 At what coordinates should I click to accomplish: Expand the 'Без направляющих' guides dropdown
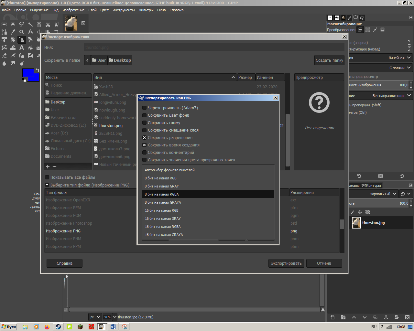click(380, 96)
